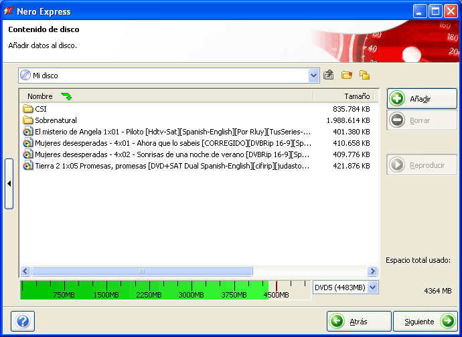The width and height of the screenshot is (462, 337).
Task: Click video icon of Mujeres desesperadas 4x02
Action: coord(28,154)
